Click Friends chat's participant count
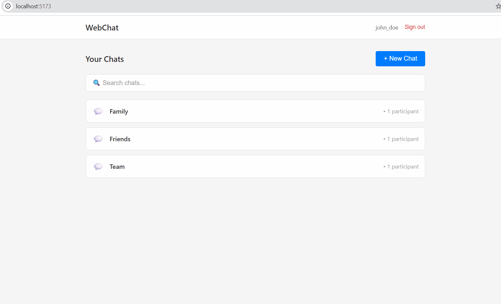Viewport: 501px width, 304px height. 403,139
